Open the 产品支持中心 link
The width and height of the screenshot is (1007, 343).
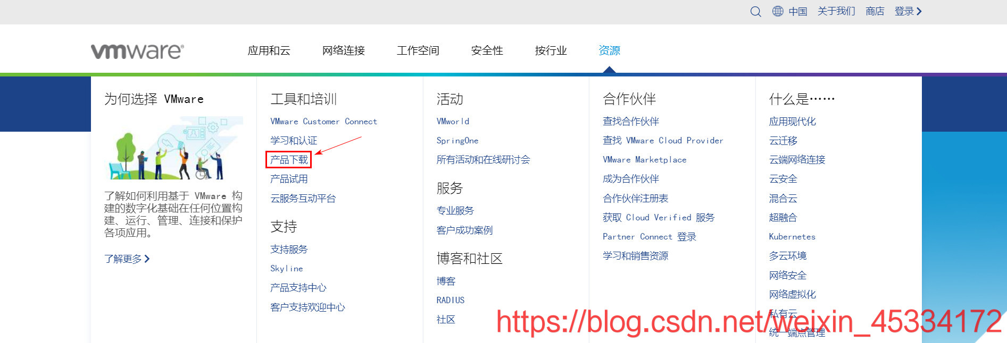pyautogui.click(x=298, y=288)
